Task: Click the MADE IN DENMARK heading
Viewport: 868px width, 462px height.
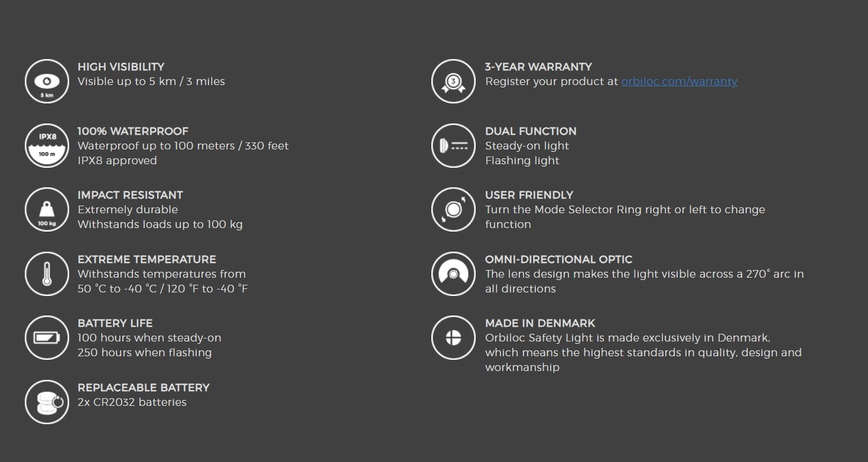Action: click(540, 323)
